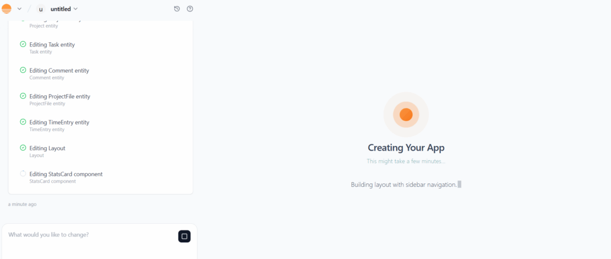Click the green checkmark beside Editing Task entity
Image resolution: width=611 pixels, height=259 pixels.
point(23,44)
